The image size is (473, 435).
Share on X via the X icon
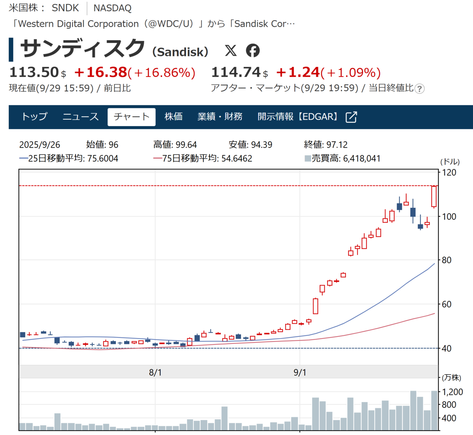pos(231,50)
